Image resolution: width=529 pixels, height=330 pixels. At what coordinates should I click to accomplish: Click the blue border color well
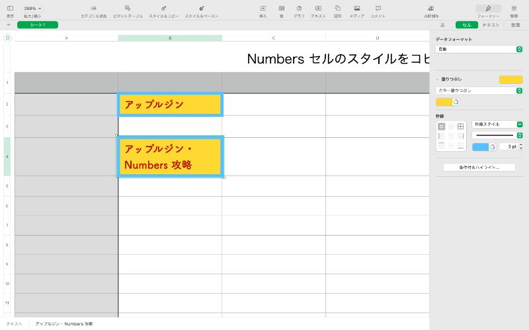click(481, 147)
